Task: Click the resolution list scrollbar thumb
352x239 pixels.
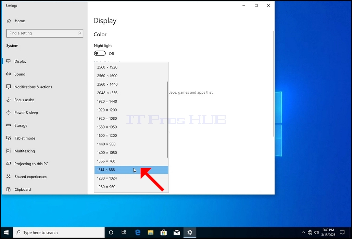Action: point(167,120)
